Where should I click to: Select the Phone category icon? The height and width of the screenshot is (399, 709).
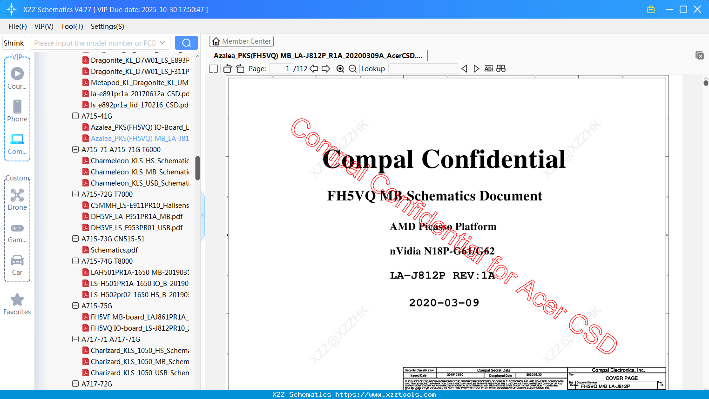click(17, 111)
